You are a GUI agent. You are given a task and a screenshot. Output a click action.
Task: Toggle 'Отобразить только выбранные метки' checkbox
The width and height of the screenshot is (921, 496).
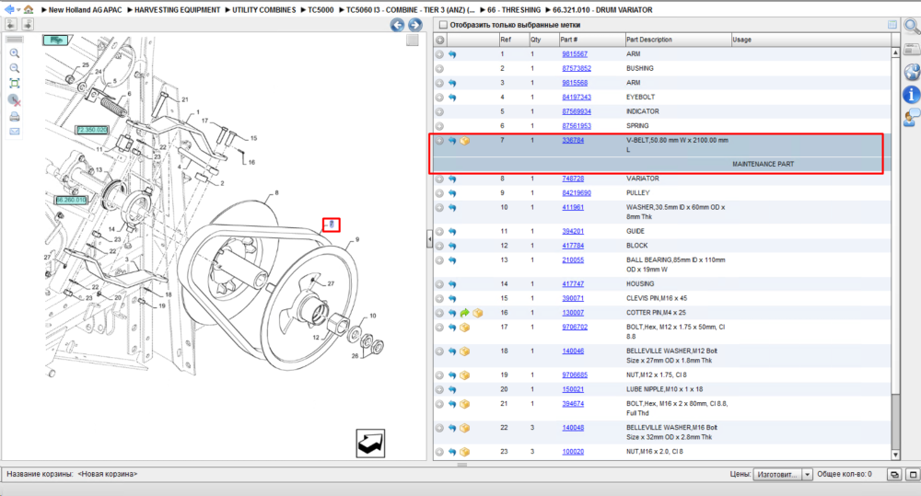[444, 25]
